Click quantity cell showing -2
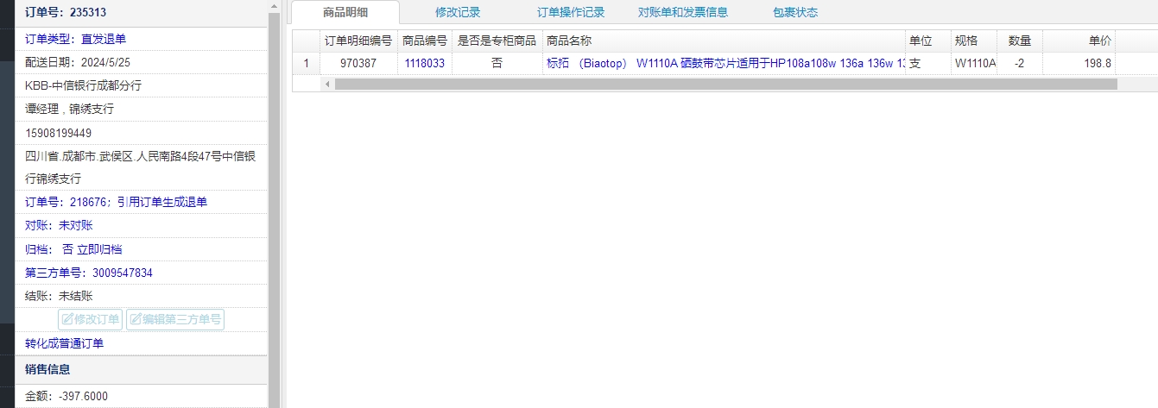1158x408 pixels. [x=1020, y=63]
